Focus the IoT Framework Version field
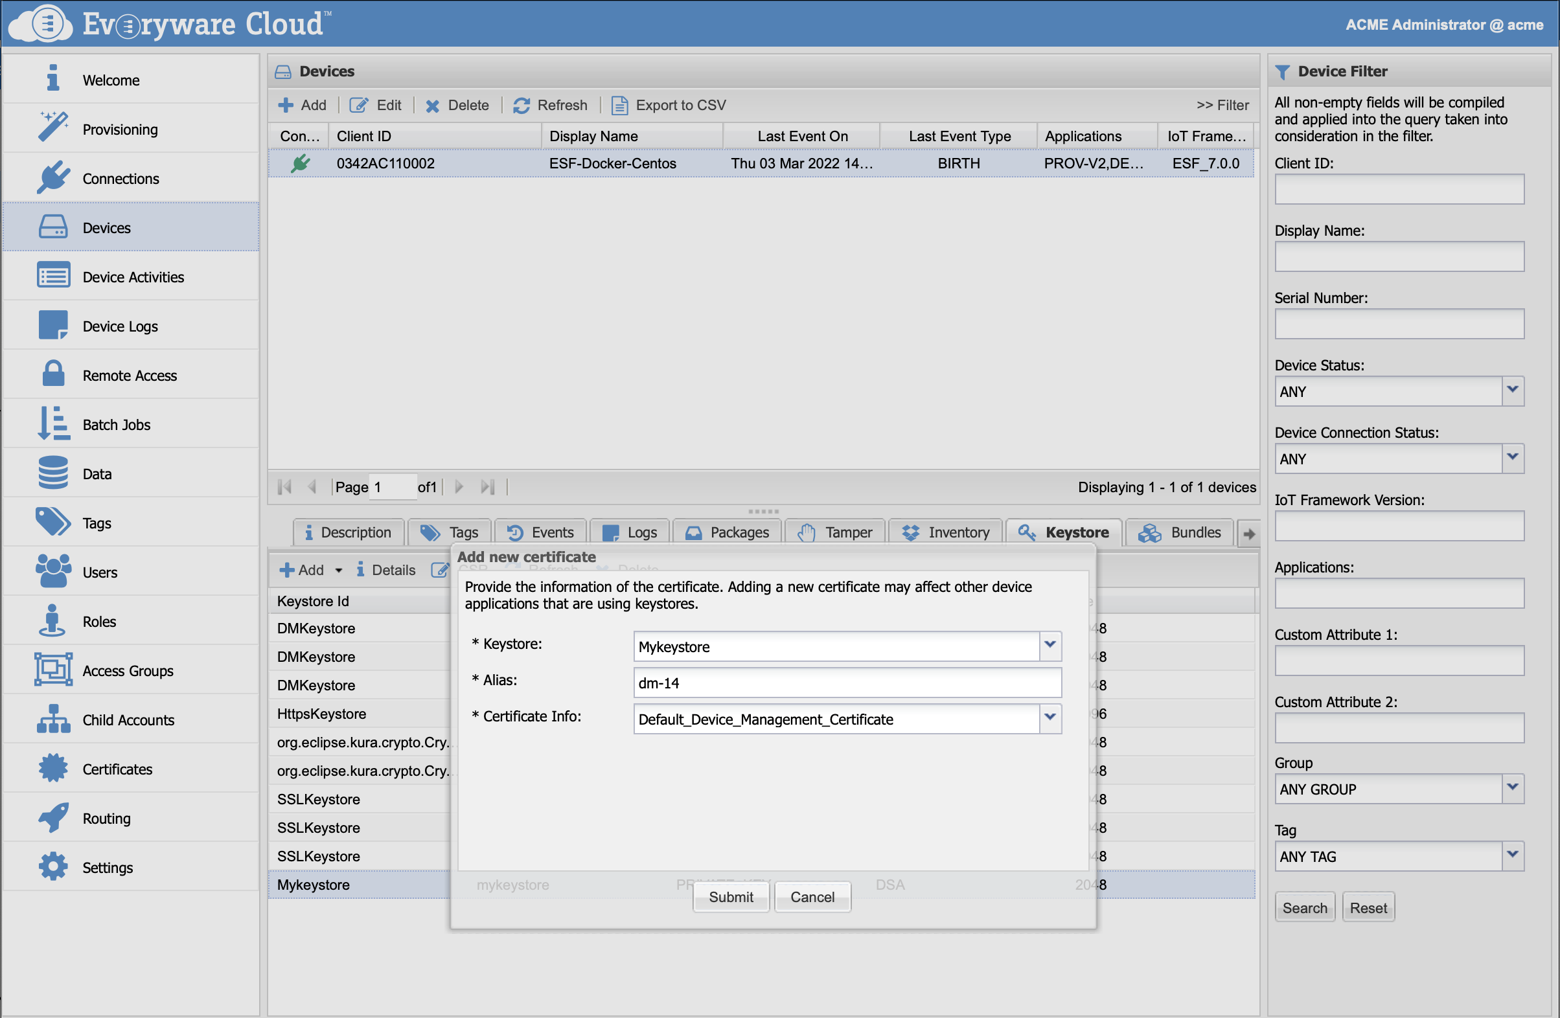The height and width of the screenshot is (1018, 1560). click(x=1399, y=525)
